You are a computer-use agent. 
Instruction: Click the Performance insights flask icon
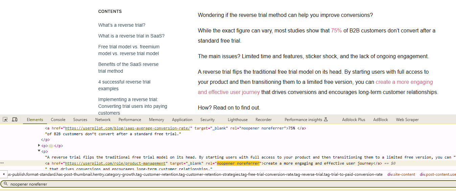point(326,120)
